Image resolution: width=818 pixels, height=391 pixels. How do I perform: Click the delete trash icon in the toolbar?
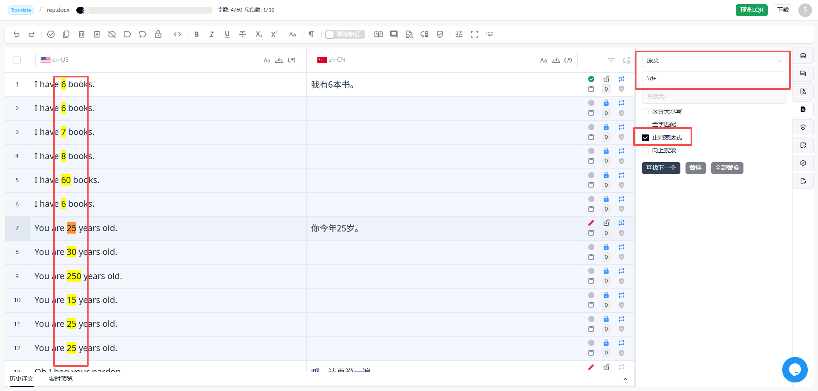click(81, 34)
